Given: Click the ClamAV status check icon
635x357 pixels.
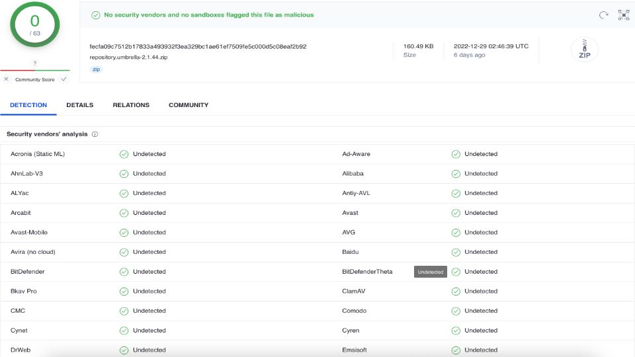Looking at the screenshot, I should coord(456,292).
